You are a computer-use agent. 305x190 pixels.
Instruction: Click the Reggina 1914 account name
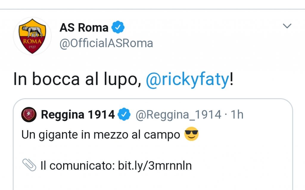(78, 115)
